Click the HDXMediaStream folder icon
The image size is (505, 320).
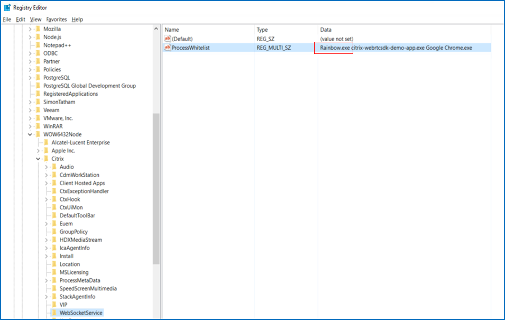54,240
